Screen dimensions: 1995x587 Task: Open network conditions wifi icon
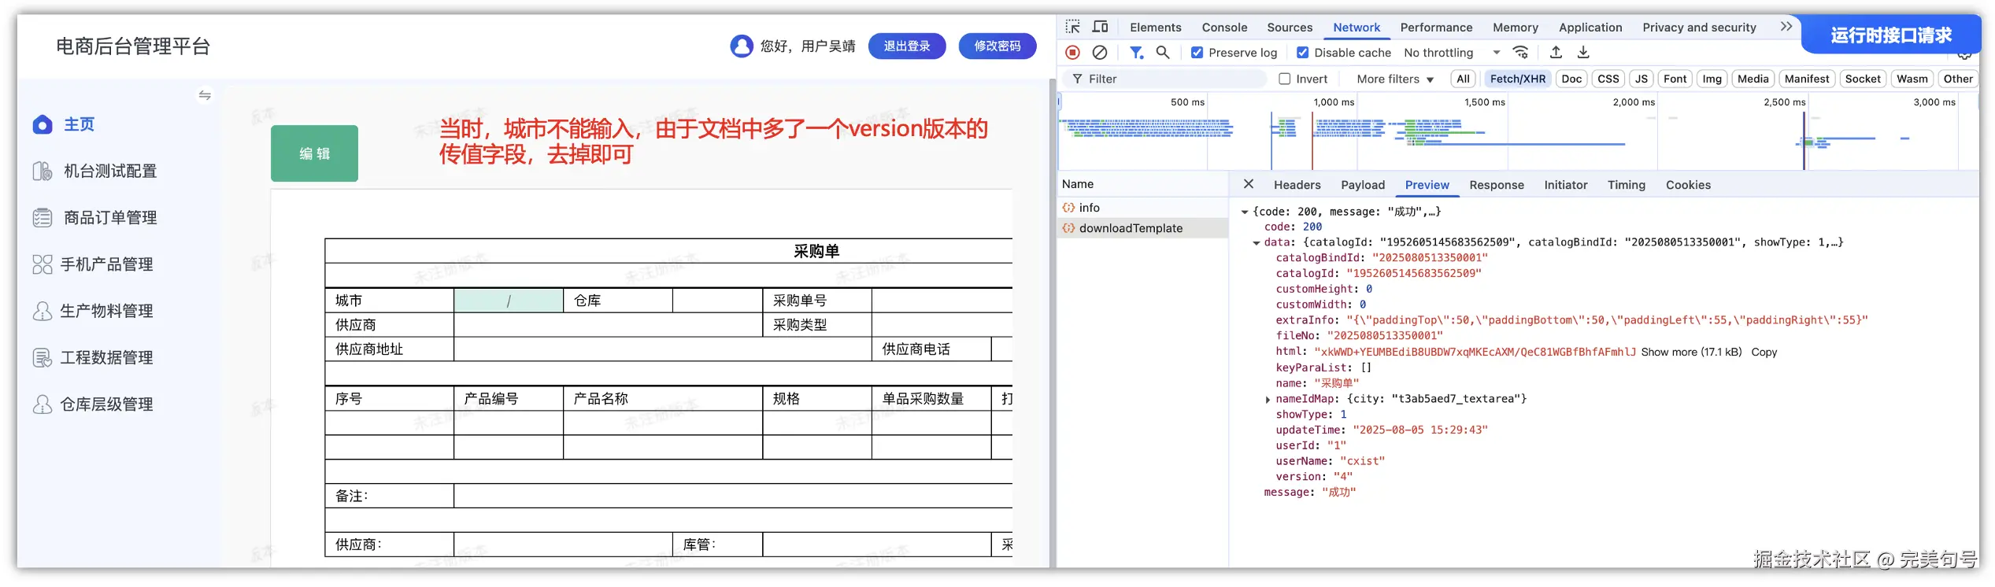click(x=1521, y=53)
